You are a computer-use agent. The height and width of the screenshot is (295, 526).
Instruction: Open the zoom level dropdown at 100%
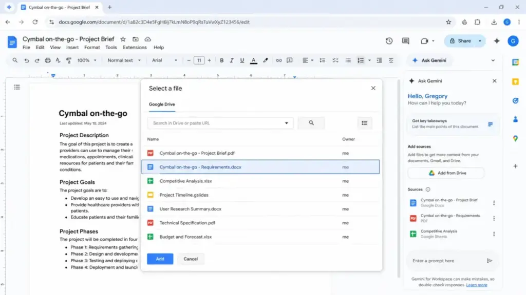(87, 60)
